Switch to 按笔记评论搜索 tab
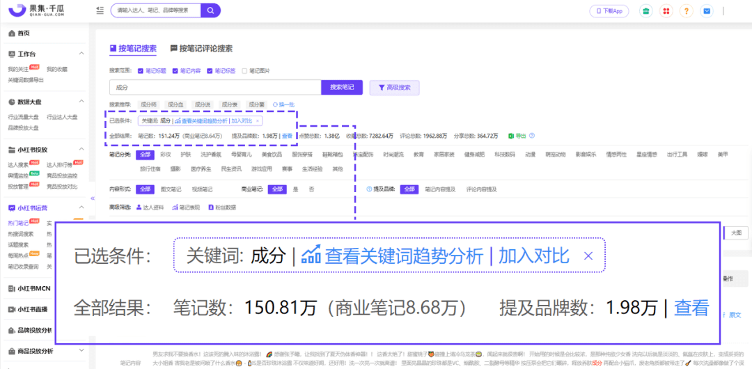Image resolution: width=752 pixels, height=369 pixels. point(201,49)
